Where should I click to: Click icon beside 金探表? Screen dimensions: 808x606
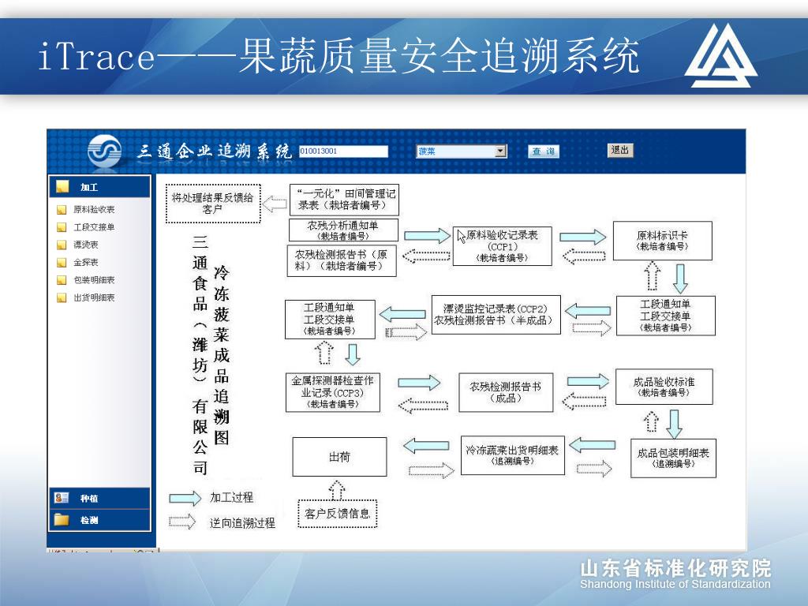62,262
